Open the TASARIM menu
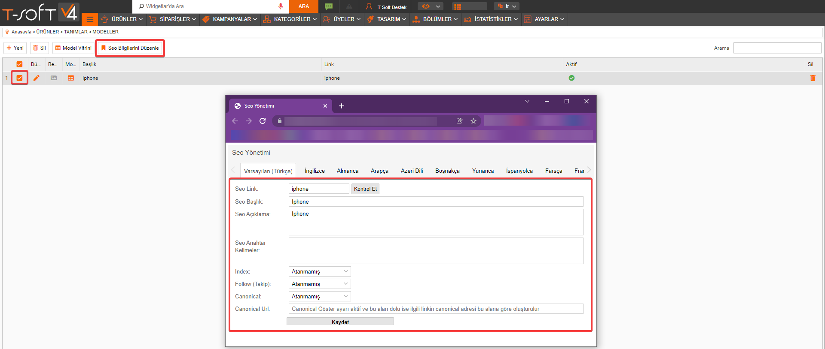Image resolution: width=825 pixels, height=349 pixels. click(387, 19)
